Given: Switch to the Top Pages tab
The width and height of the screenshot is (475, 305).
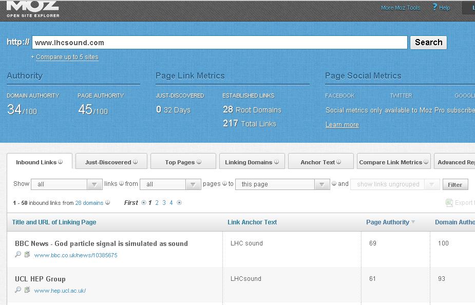Looking at the screenshot, I should tap(183, 162).
